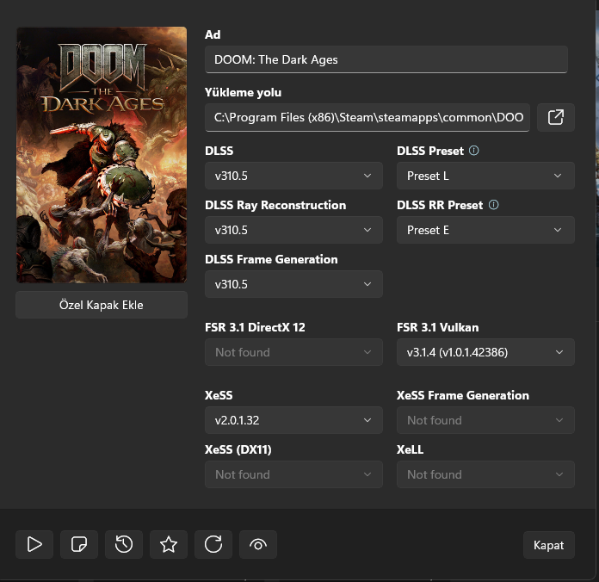Image resolution: width=599 pixels, height=582 pixels.
Task: Mark game as favorite with star icon
Action: click(169, 544)
